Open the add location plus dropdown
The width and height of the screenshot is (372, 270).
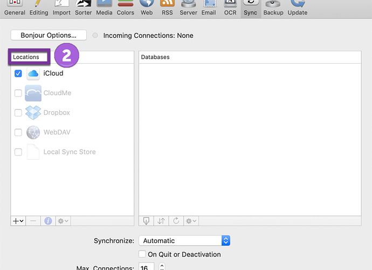coord(18,221)
